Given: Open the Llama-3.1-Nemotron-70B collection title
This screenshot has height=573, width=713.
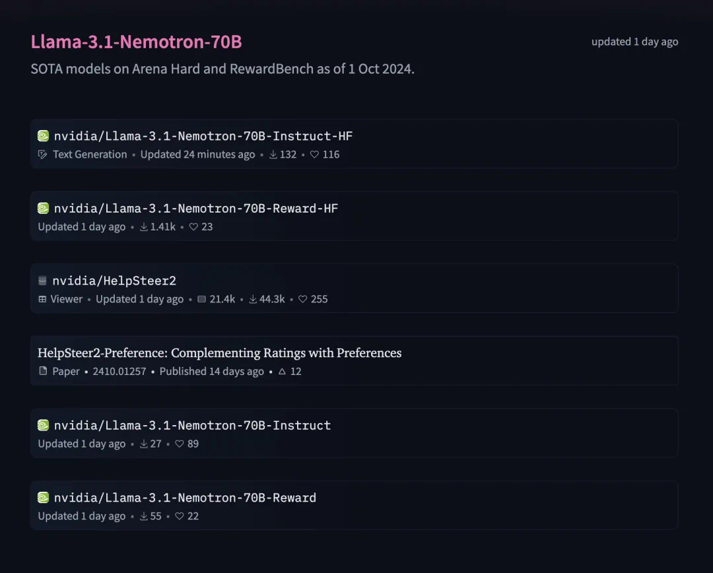Looking at the screenshot, I should click(x=136, y=42).
